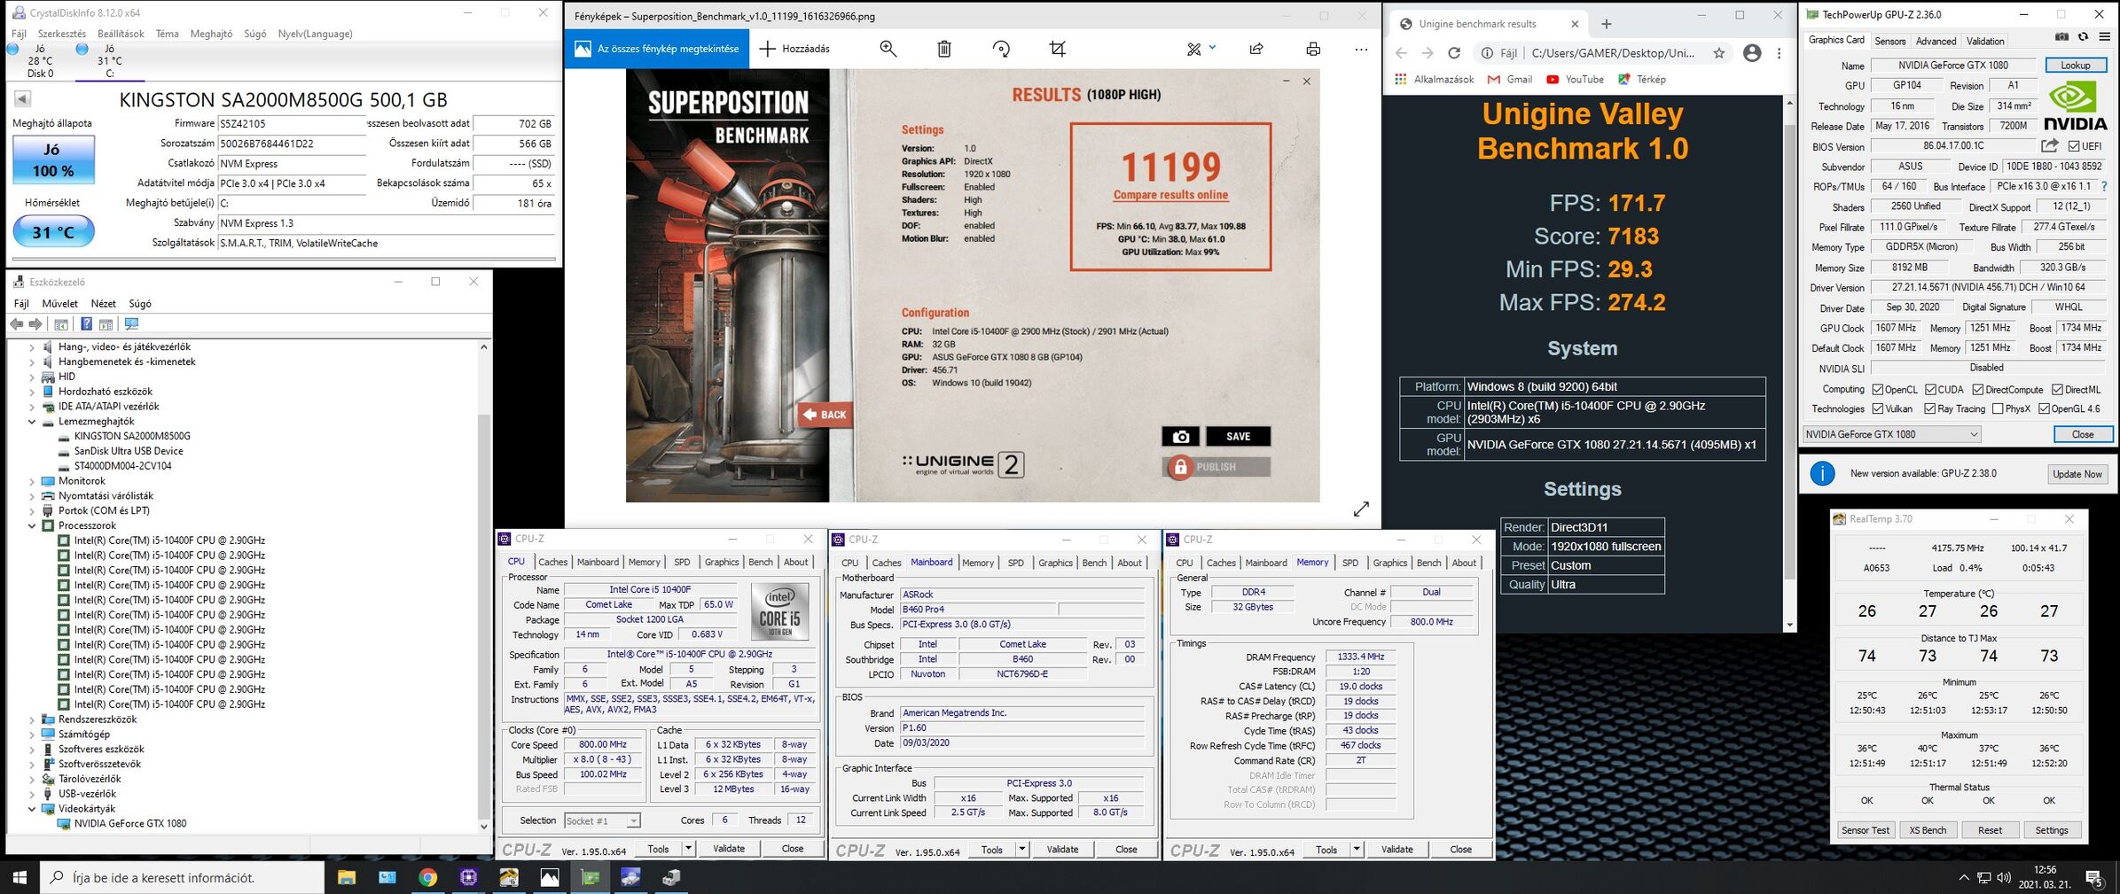Open Tools dropdown arrow in CPU-Z Mainboard window
Viewport: 2120px width, 894px height.
(x=1022, y=850)
